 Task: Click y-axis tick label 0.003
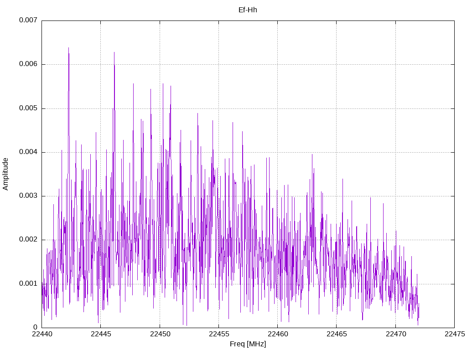click(x=28, y=196)
